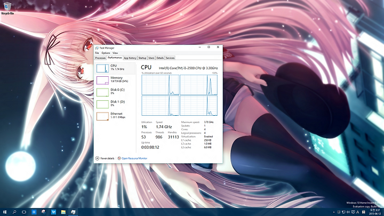
Task: Click the IME pad tray icon
Action: point(364,212)
